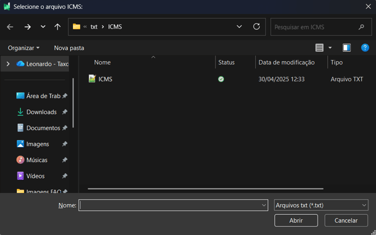The width and height of the screenshot is (376, 235).
Task: Click the horizontal scrollbar in file list
Action: click(202, 188)
